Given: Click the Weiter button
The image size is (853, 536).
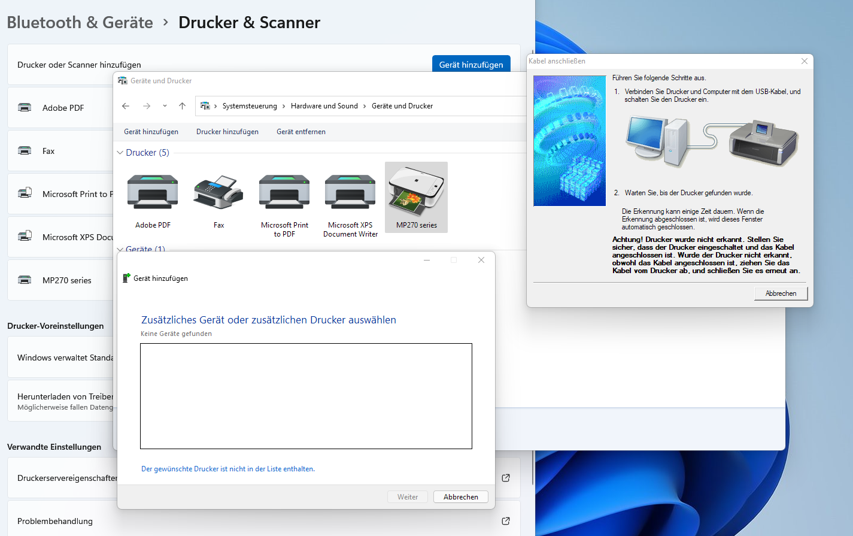Looking at the screenshot, I should (x=408, y=497).
